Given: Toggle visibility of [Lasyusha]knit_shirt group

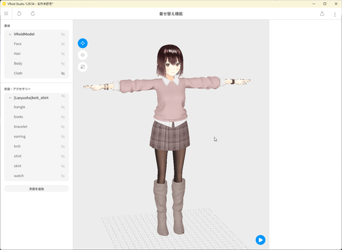Looking at the screenshot, I should point(63,96).
